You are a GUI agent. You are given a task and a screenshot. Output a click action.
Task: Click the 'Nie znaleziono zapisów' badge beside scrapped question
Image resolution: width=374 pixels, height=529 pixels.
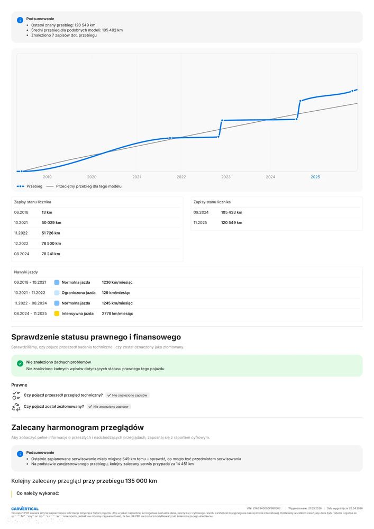(109, 407)
